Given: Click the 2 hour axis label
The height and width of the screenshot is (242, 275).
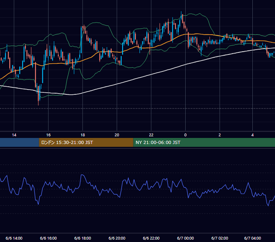Looking at the screenshot, I should (220, 135).
